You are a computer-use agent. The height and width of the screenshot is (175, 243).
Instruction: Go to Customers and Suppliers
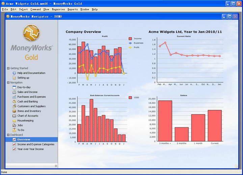(x=31, y=106)
